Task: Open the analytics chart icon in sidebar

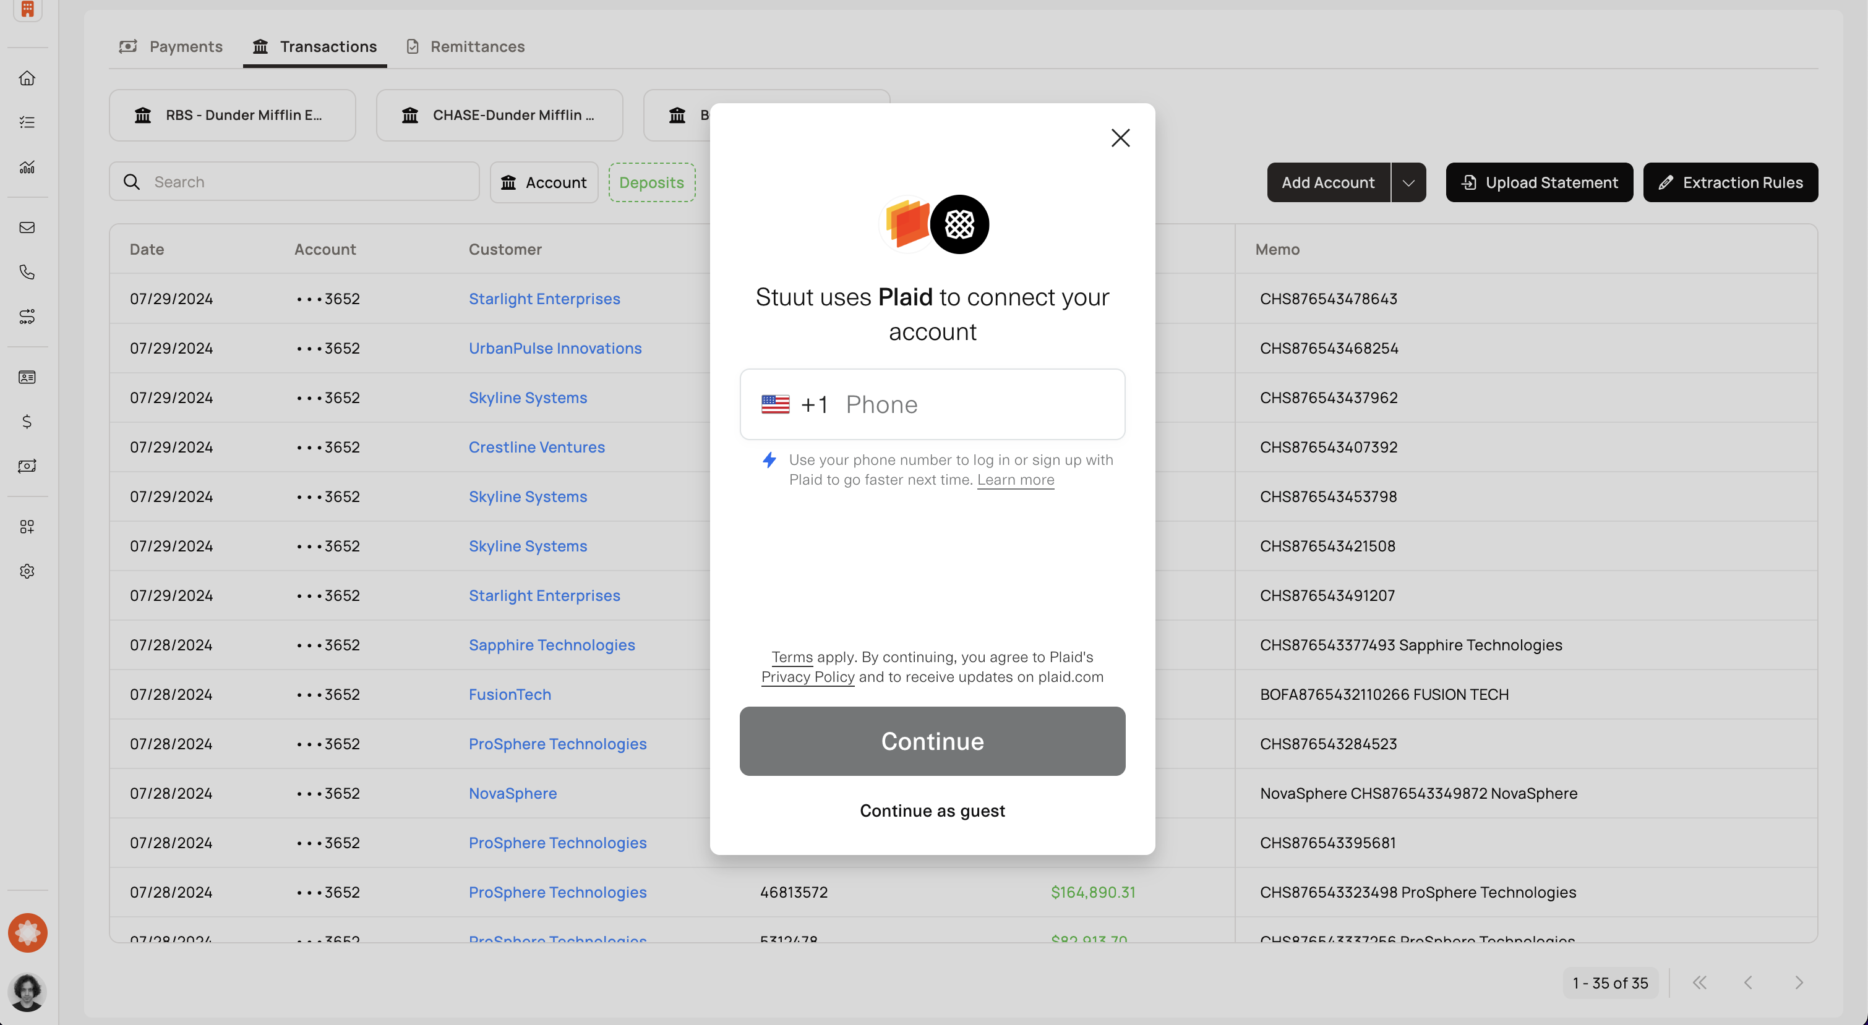Action: click(27, 167)
